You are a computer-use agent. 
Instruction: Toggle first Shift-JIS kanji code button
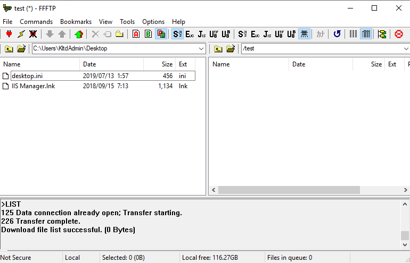click(177, 34)
